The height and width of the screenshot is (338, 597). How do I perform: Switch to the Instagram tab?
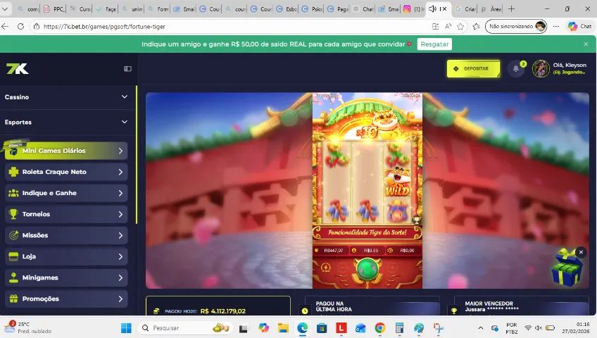413,8
